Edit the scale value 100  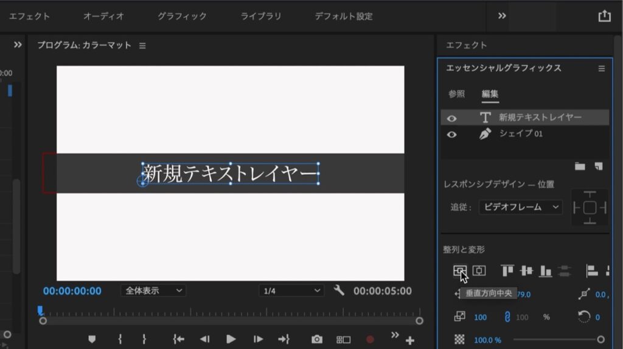tap(480, 317)
